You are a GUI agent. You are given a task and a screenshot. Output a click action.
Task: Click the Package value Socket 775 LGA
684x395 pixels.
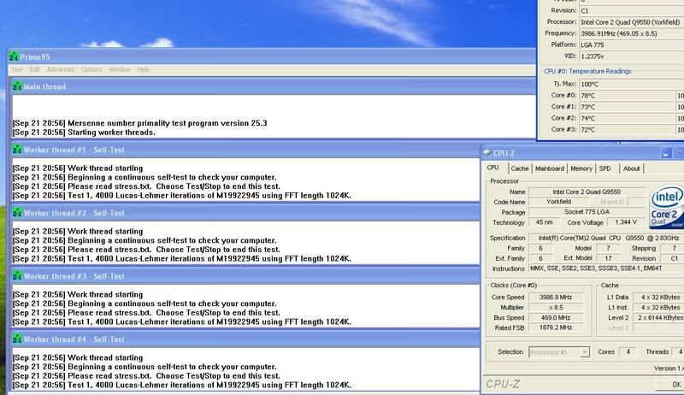tap(587, 212)
